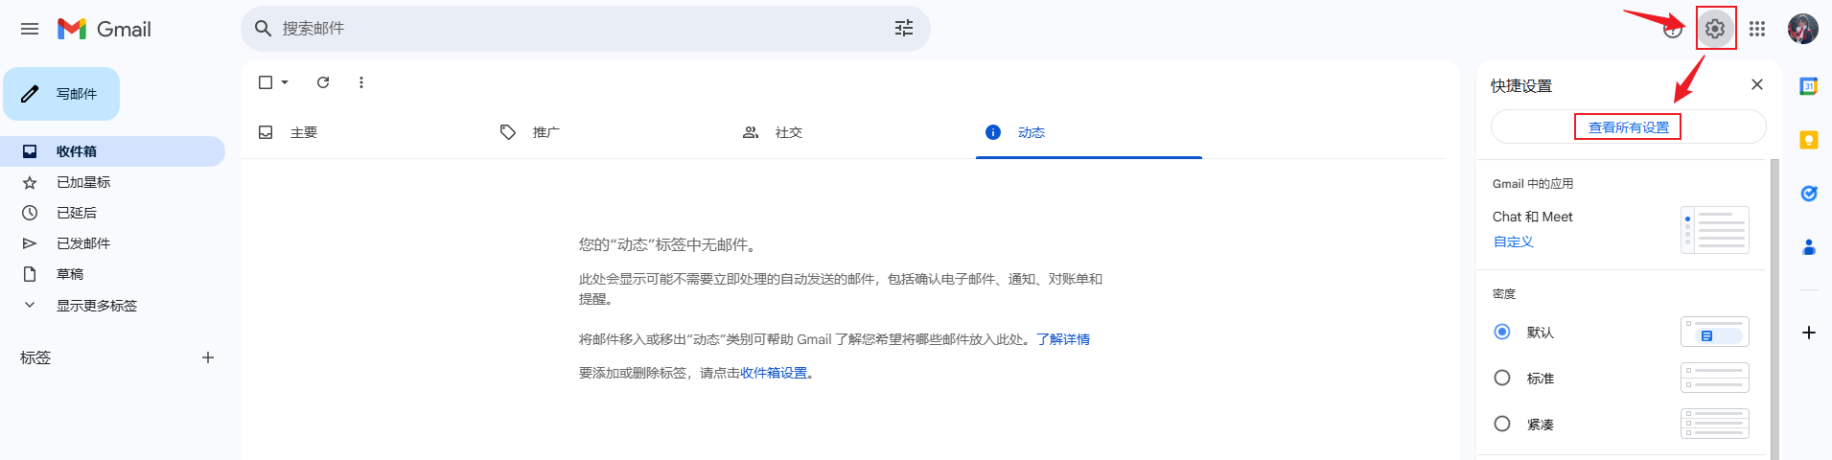The height and width of the screenshot is (460, 1832).
Task: Open Google Keep in side panel
Action: (x=1809, y=140)
